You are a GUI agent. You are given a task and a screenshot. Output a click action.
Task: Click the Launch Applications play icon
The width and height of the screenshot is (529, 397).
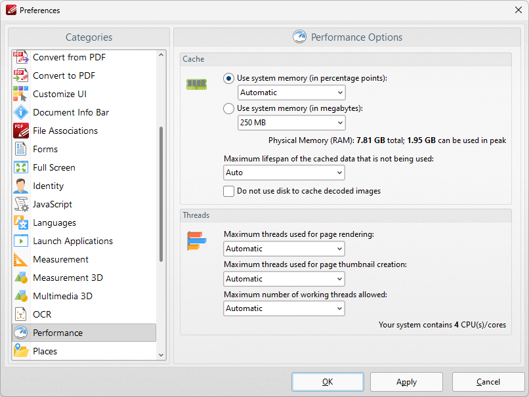[x=21, y=241]
